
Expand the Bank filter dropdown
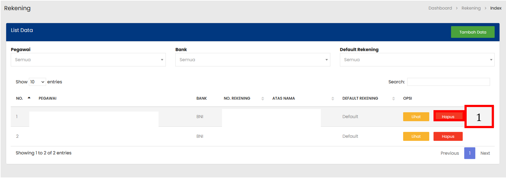253,60
